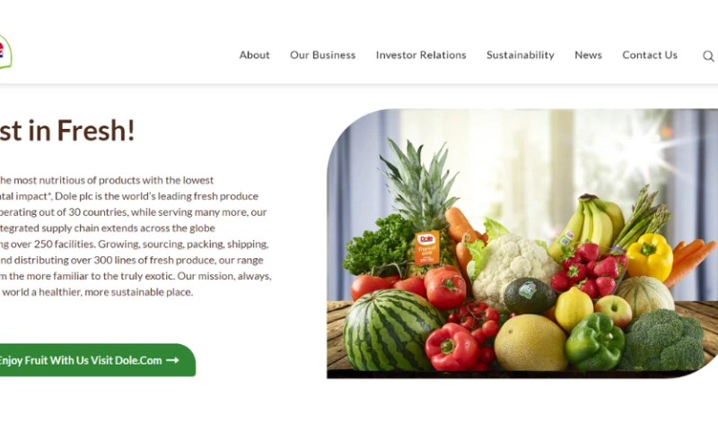The height and width of the screenshot is (430, 718).
Task: Open the About menu item
Action: tap(255, 55)
